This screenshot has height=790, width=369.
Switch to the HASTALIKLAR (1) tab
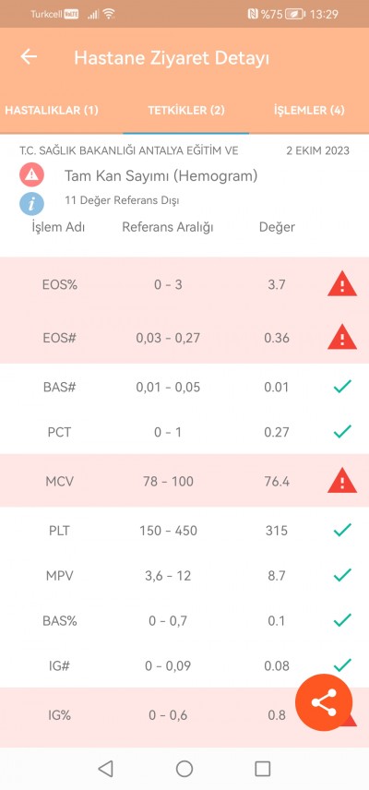52,111
